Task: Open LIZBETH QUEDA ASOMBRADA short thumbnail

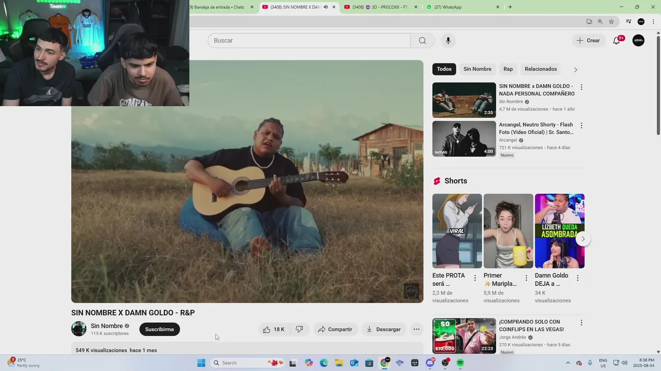Action: tap(559, 231)
